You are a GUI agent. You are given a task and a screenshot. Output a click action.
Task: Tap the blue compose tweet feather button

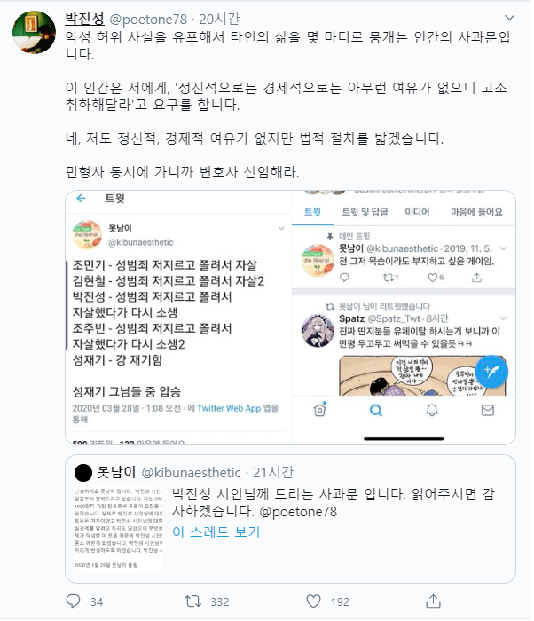[491, 372]
